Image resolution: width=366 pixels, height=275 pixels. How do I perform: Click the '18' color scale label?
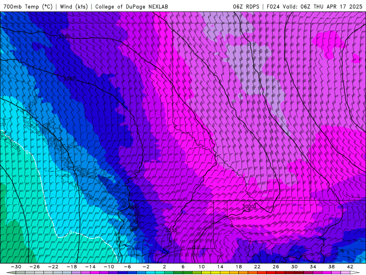238,267
